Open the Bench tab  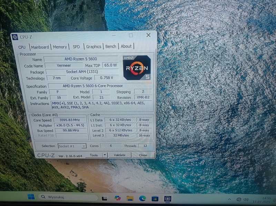(x=111, y=46)
